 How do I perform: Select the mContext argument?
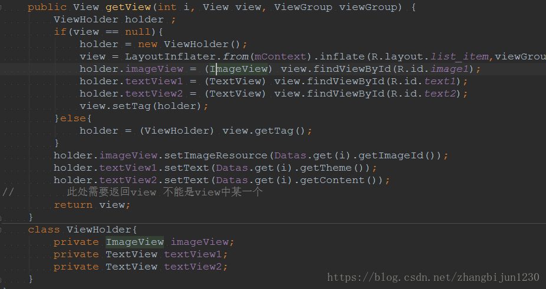point(280,57)
